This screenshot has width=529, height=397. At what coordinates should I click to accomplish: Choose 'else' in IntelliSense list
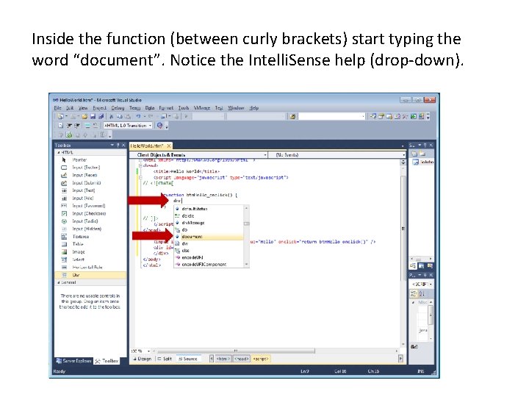(209, 251)
